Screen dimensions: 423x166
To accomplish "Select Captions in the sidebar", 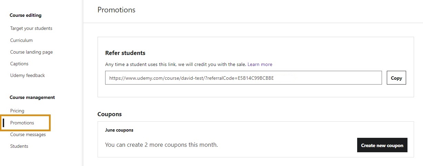I will [19, 64].
